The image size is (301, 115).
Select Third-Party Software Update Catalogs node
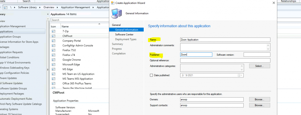(21, 104)
